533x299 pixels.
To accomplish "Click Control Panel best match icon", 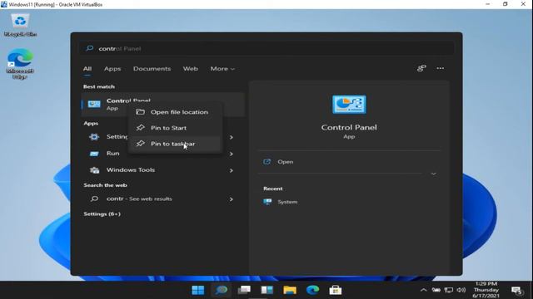I will (94, 104).
